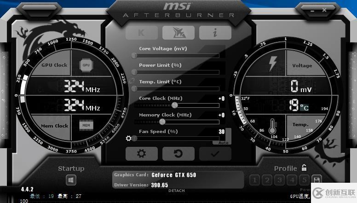
Task: Open the information (i) panel button
Action: [215, 33]
